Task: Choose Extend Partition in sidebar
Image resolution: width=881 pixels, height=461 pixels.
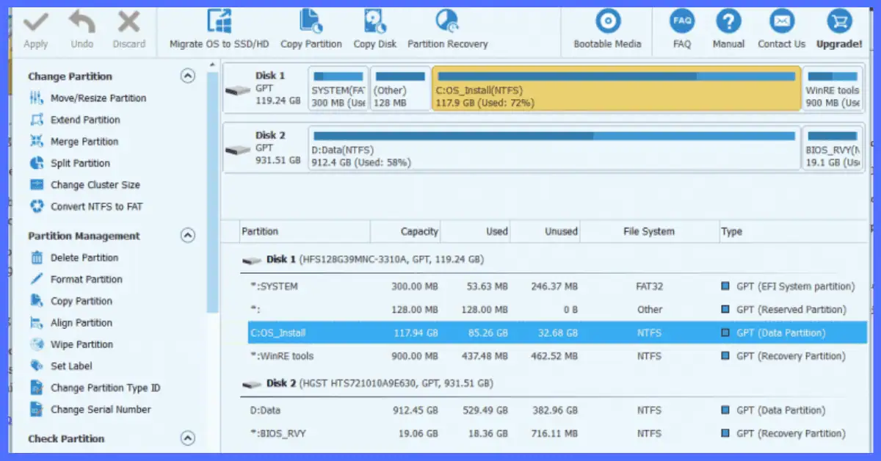Action: click(x=75, y=120)
